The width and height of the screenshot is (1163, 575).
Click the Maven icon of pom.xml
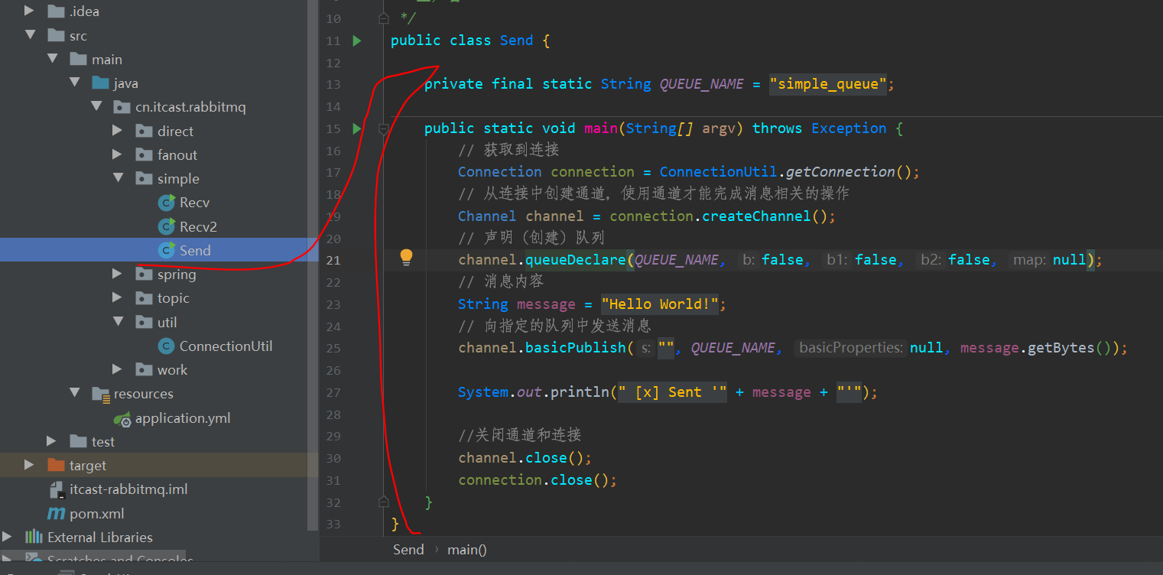[x=56, y=514]
